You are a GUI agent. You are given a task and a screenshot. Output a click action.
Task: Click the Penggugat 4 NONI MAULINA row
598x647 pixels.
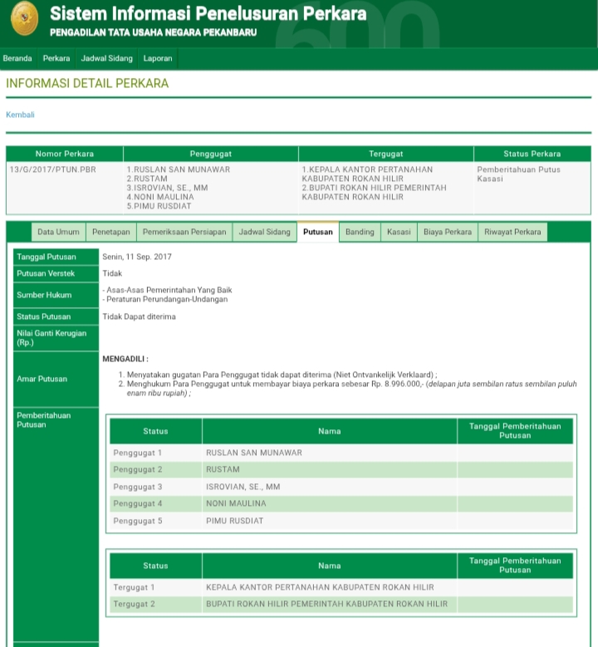341,504
